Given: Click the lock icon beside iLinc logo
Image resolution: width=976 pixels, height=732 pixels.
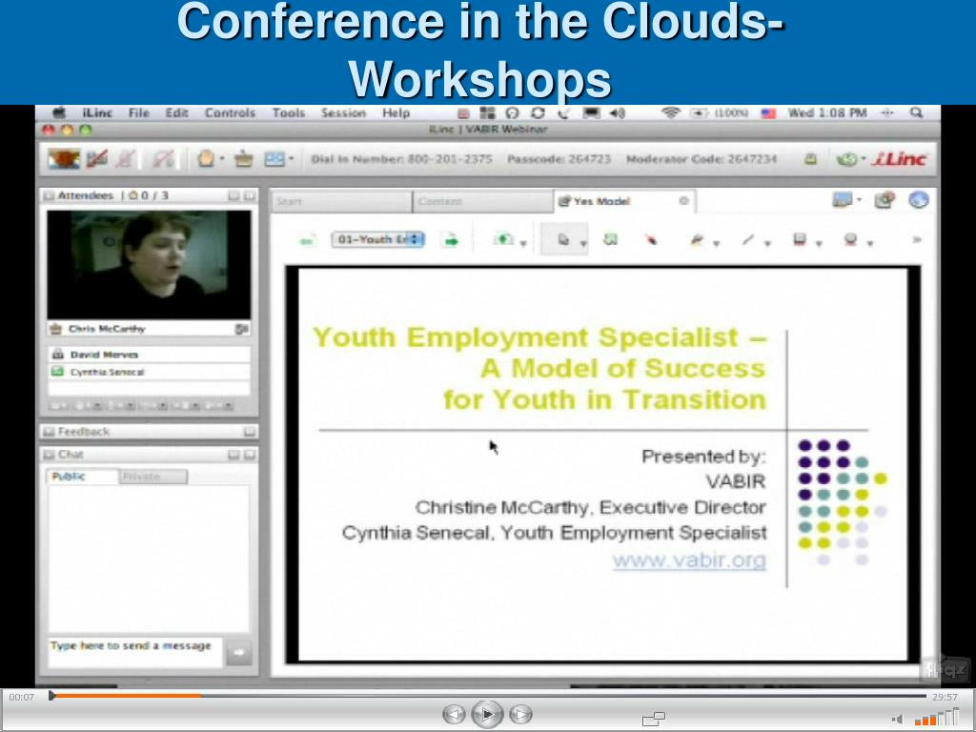Looking at the screenshot, I should point(810,159).
